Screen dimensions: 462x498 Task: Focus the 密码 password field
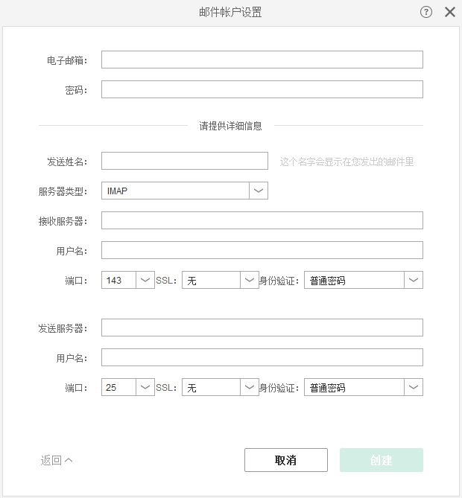pyautogui.click(x=262, y=89)
